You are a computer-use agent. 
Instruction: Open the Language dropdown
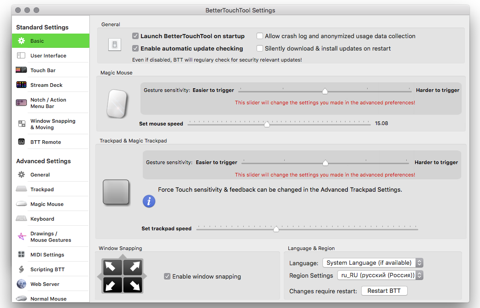373,263
